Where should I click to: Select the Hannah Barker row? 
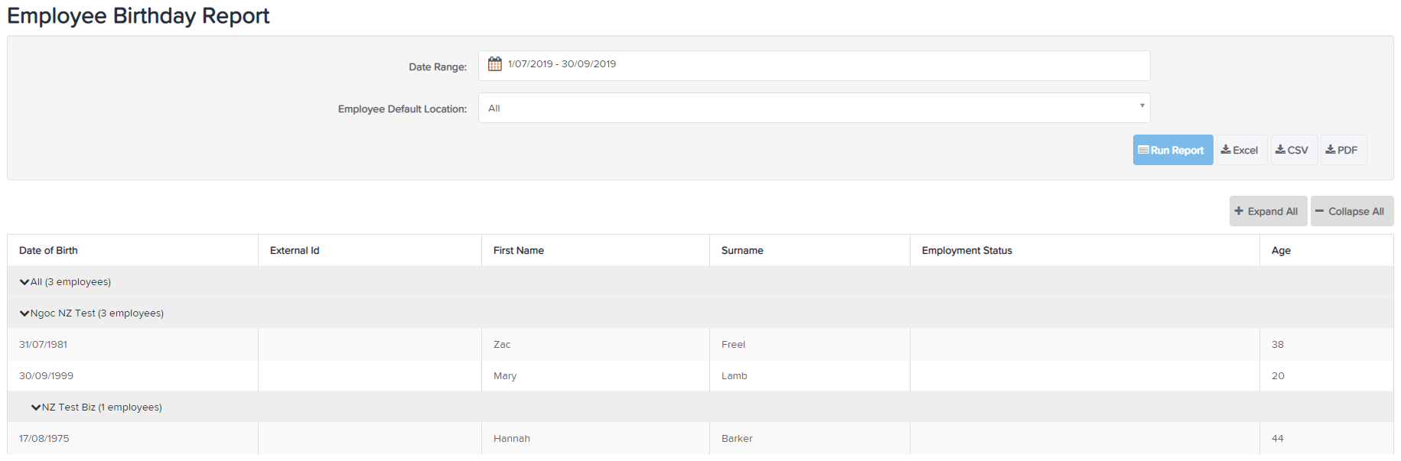click(700, 439)
